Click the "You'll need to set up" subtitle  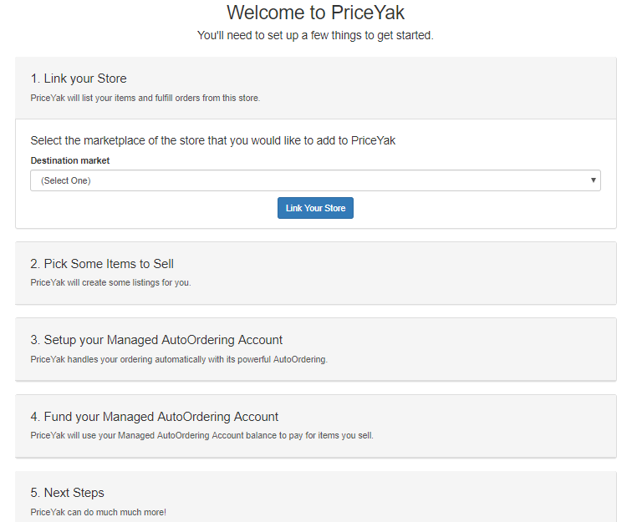click(315, 35)
